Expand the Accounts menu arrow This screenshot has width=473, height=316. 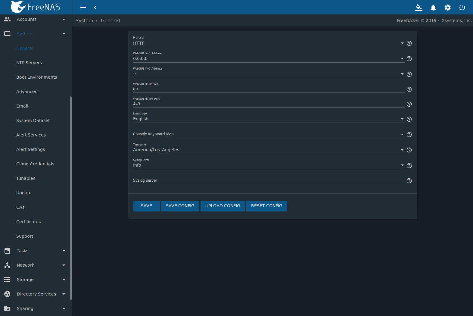[x=64, y=19]
